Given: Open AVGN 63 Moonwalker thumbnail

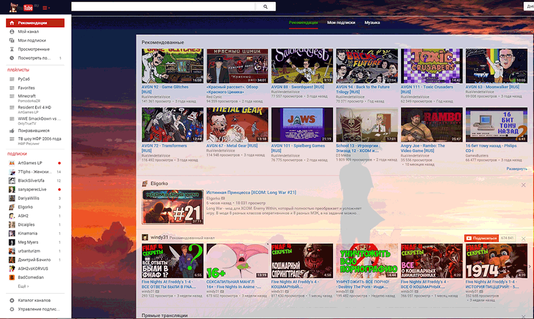Looking at the screenshot, I should (x=496, y=66).
